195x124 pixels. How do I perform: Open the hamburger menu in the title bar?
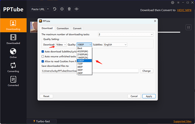(178, 2)
